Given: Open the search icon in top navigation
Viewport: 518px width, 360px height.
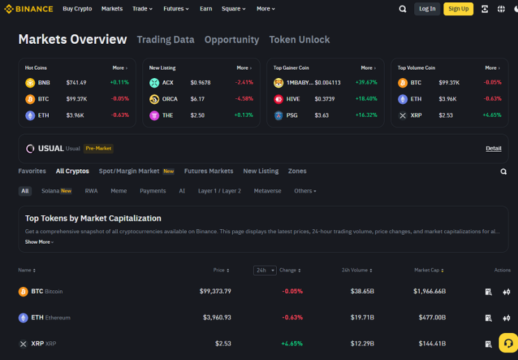Looking at the screenshot, I should click(402, 9).
